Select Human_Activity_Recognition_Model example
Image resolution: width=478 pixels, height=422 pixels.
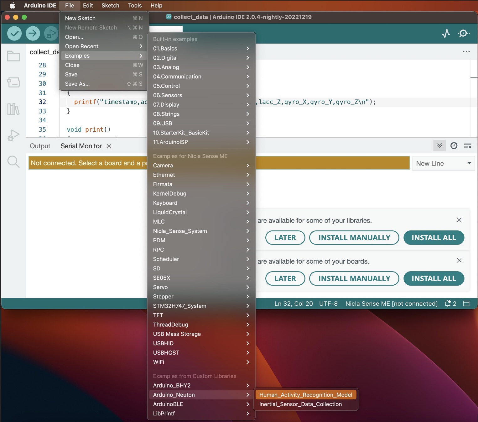click(x=306, y=395)
